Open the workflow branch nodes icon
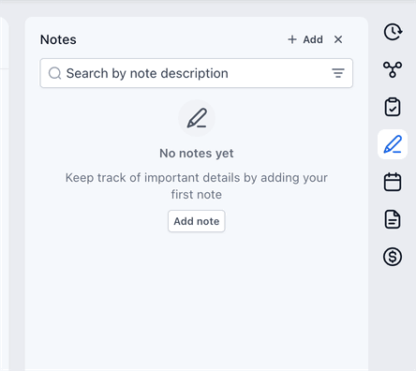416x371 pixels. (393, 69)
